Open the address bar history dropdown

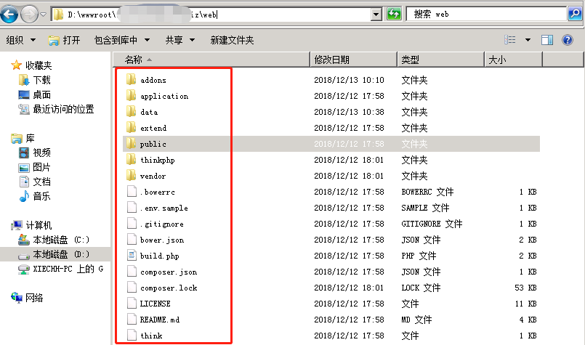point(376,14)
